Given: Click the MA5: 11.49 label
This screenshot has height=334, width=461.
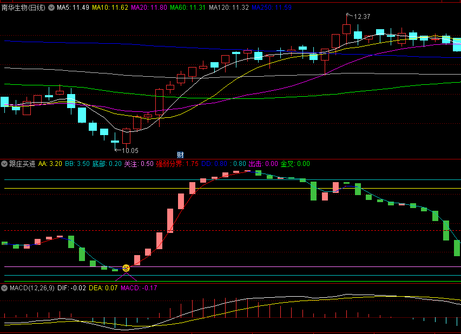Looking at the screenshot, I should [x=73, y=8].
